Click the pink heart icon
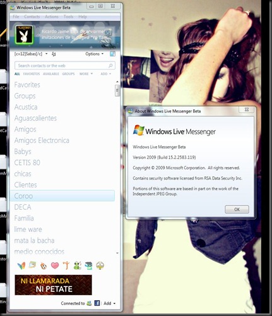The image size is (272, 316). click(55, 265)
